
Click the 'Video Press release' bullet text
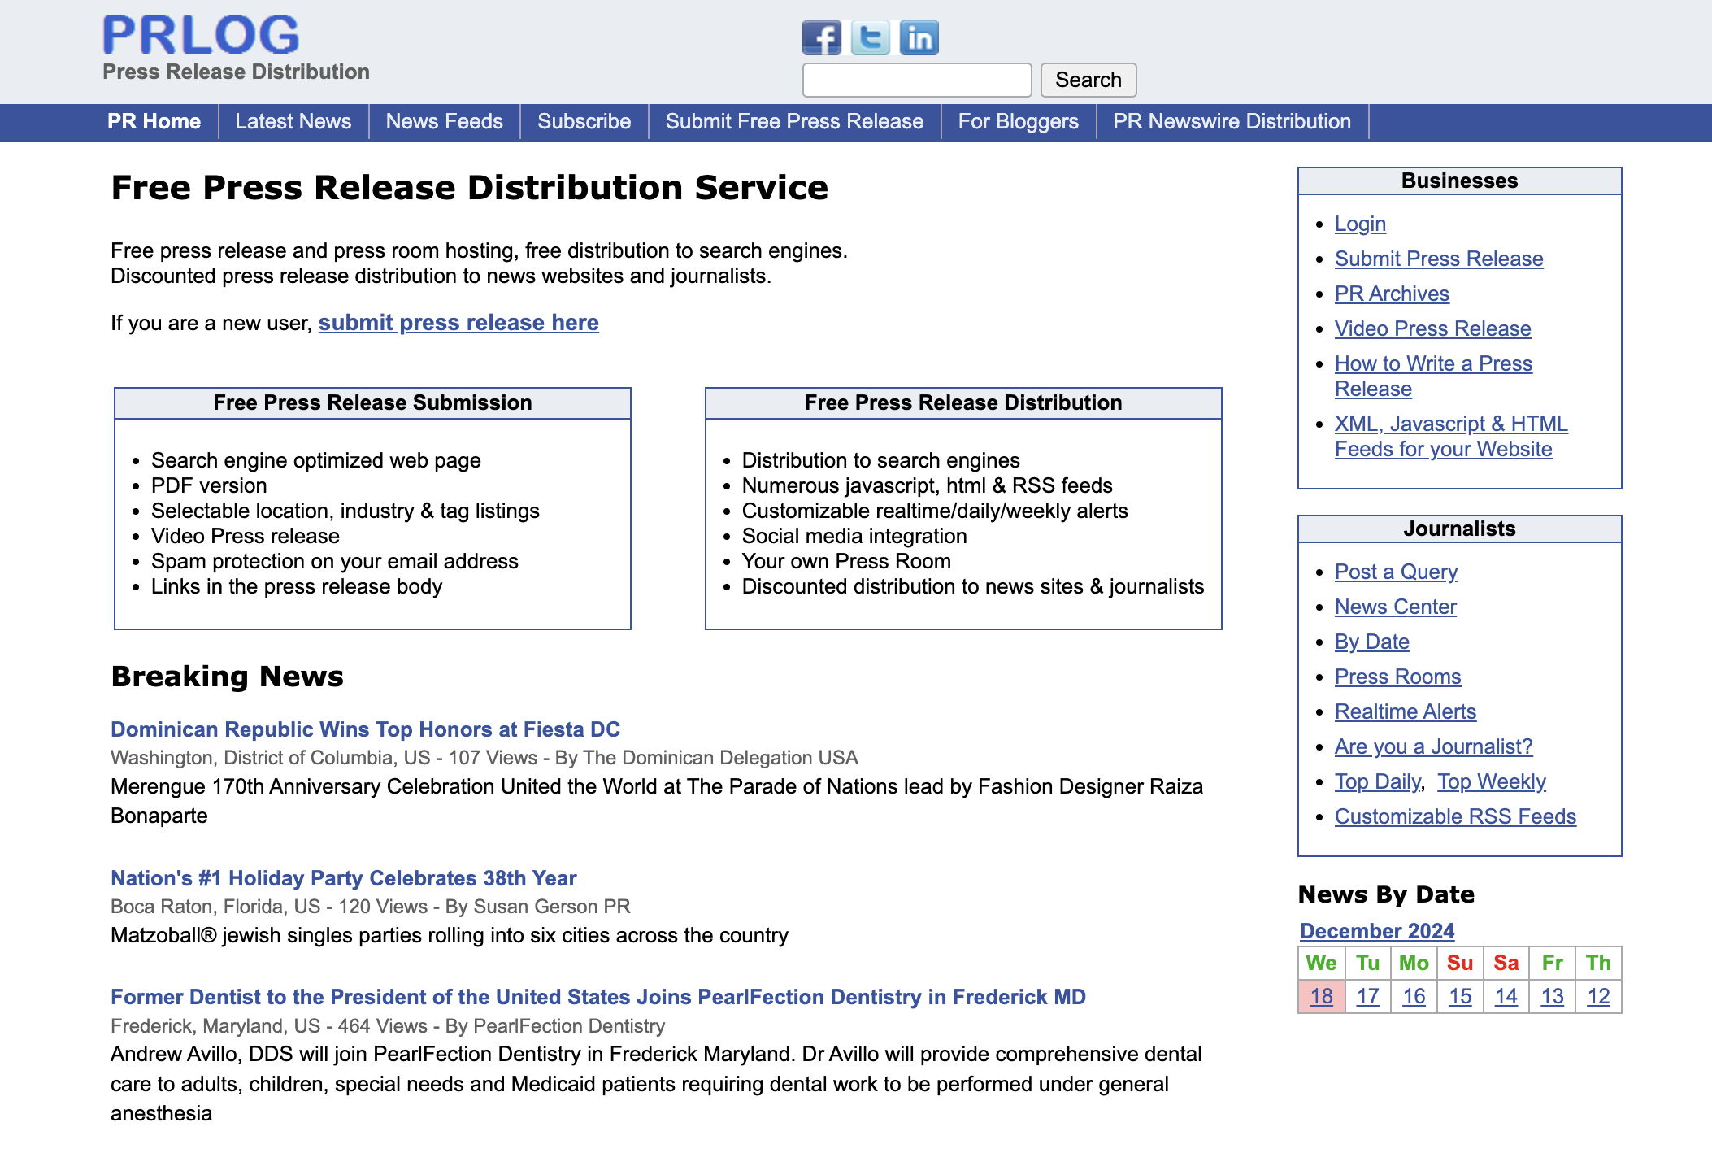[x=246, y=536]
